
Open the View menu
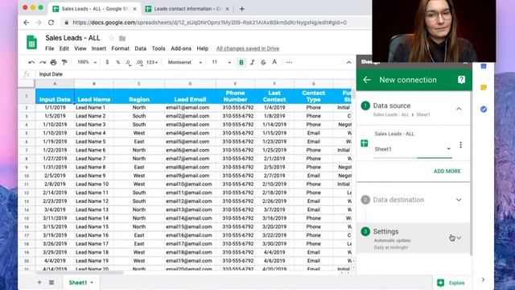pos(80,48)
